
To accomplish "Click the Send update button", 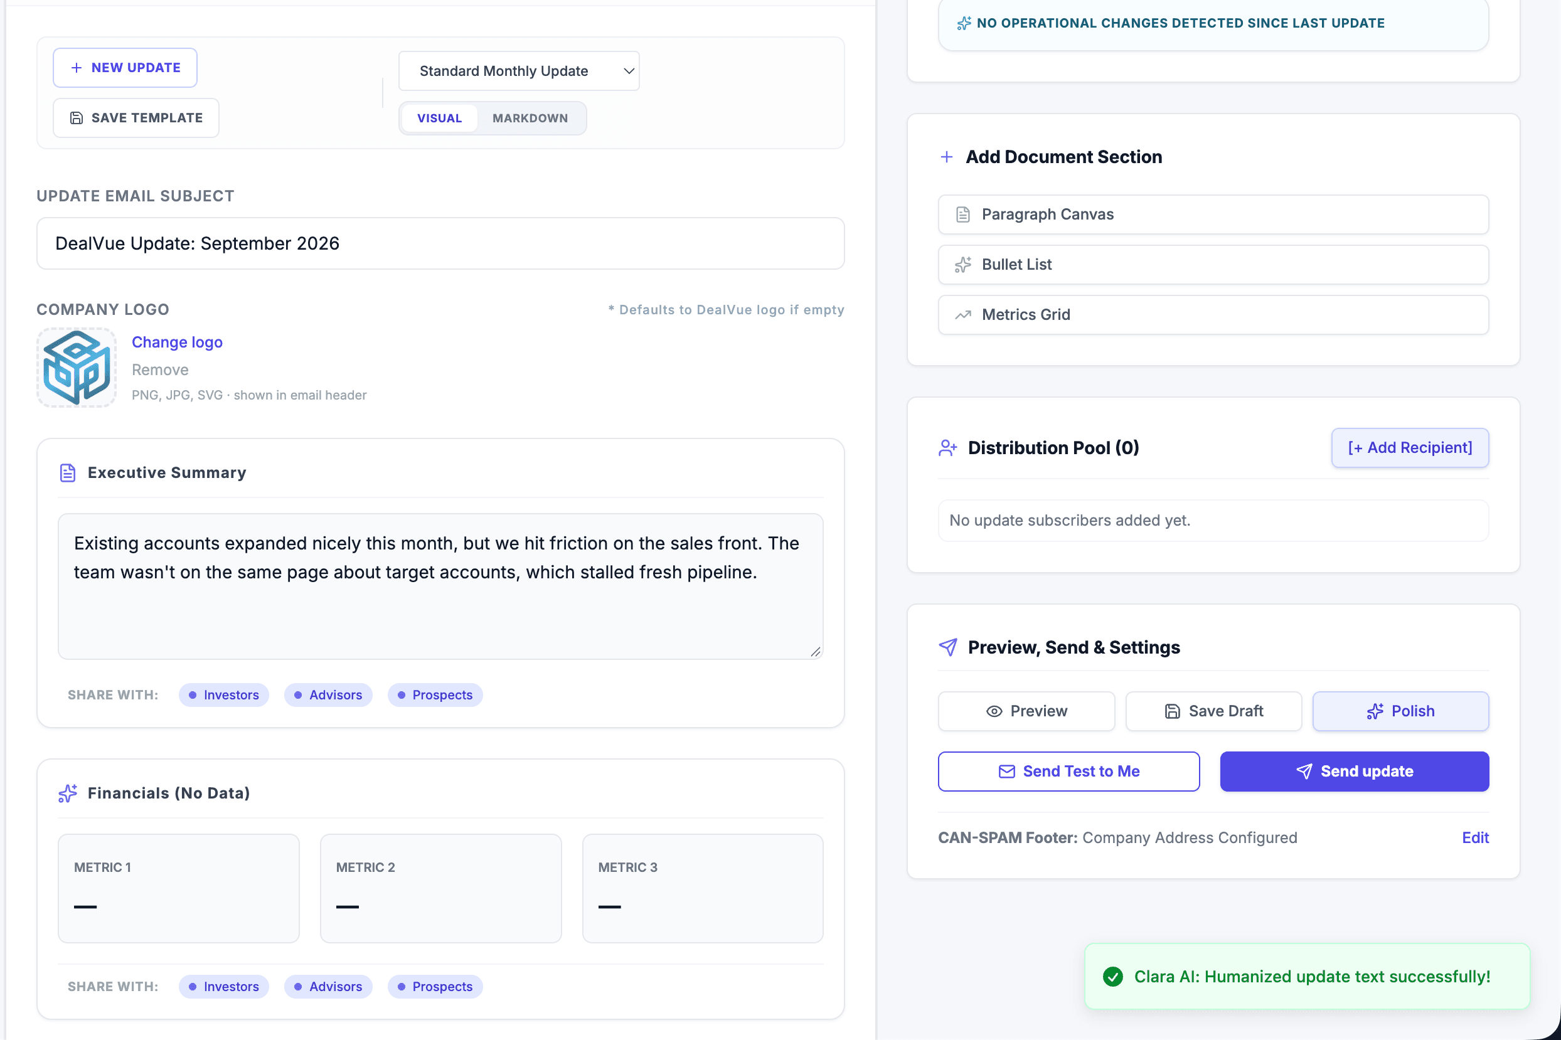I will (x=1354, y=772).
